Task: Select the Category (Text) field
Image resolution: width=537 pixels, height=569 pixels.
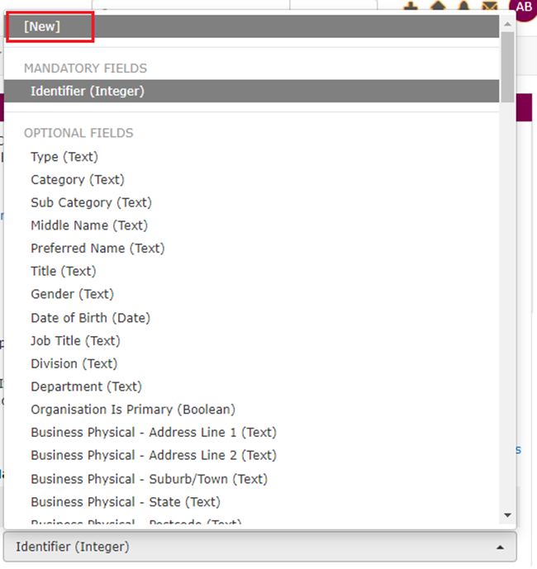Action: (x=77, y=179)
